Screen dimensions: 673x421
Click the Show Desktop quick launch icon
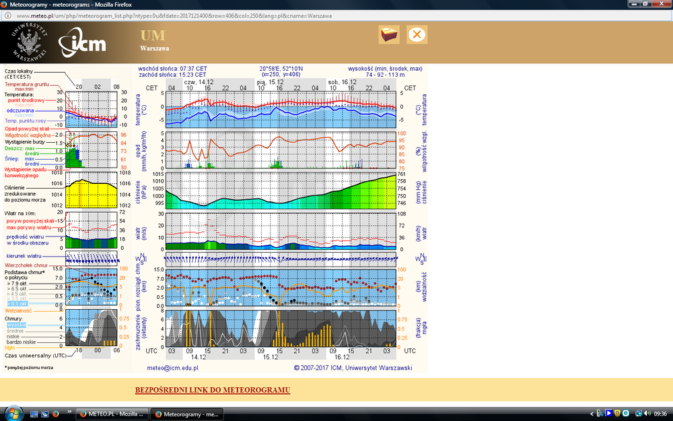click(34, 414)
